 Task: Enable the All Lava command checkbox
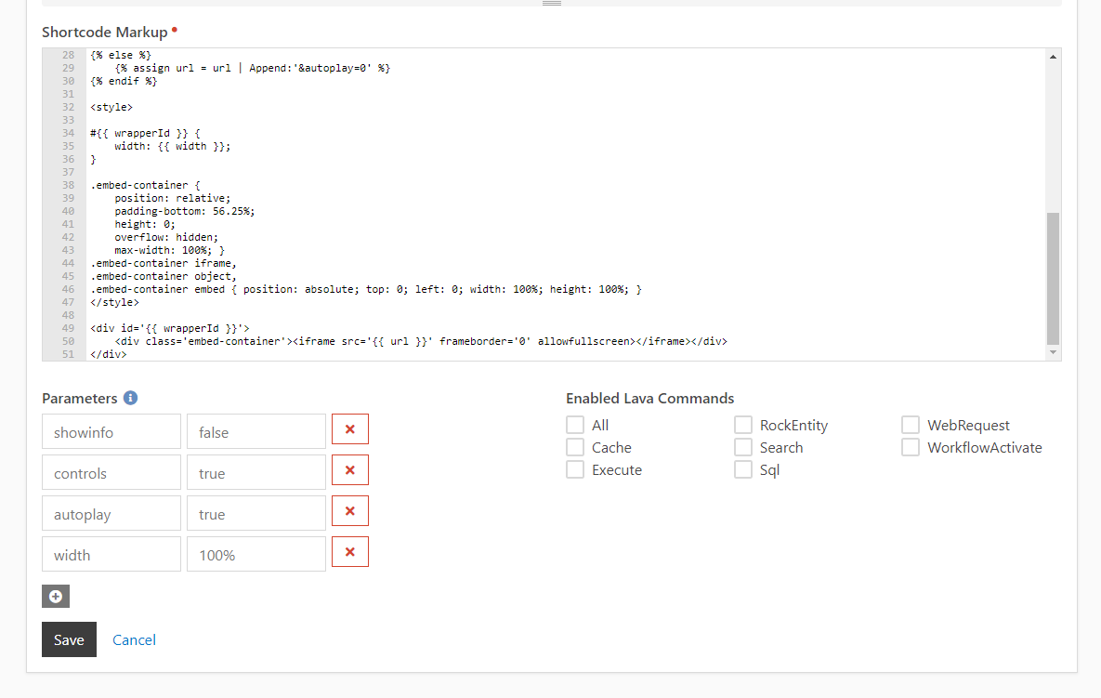pos(575,425)
